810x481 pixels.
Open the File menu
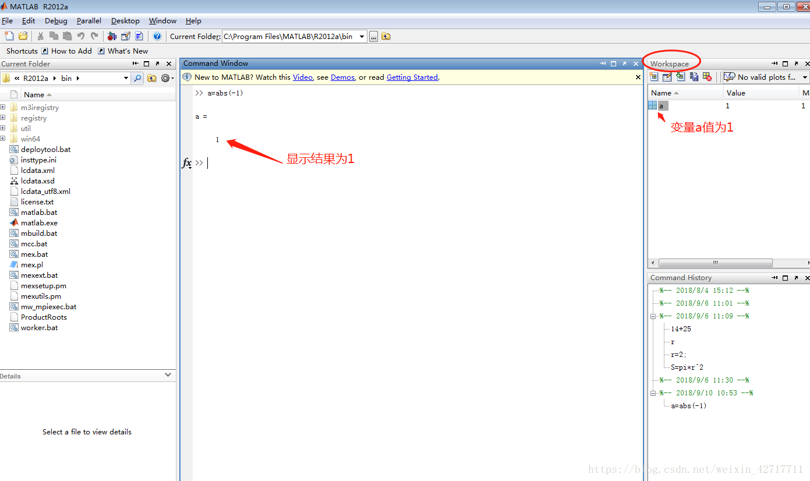pyautogui.click(x=7, y=20)
